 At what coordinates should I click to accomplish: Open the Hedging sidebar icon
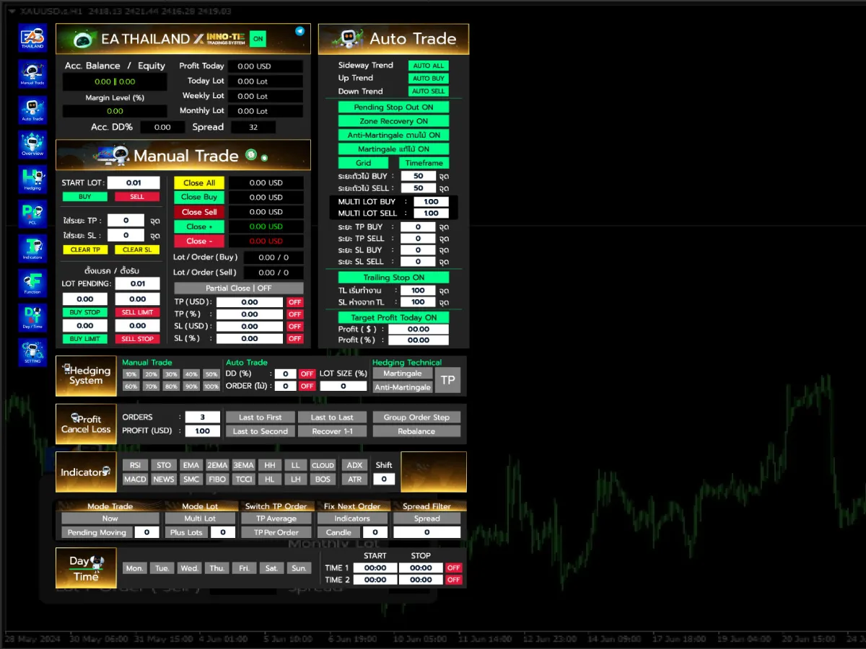32,180
